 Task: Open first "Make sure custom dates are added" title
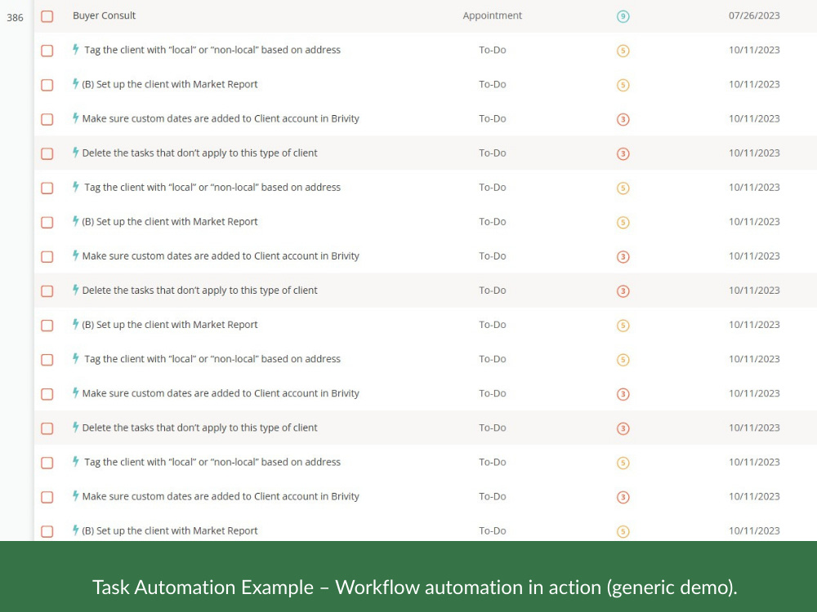pyautogui.click(x=221, y=118)
